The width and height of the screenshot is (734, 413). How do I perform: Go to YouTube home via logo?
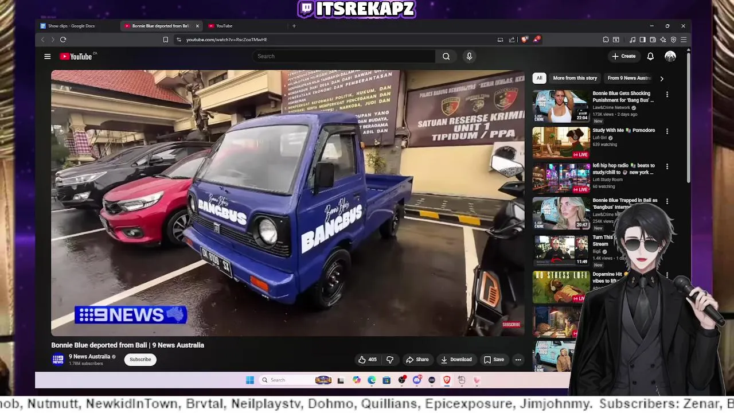coord(76,56)
